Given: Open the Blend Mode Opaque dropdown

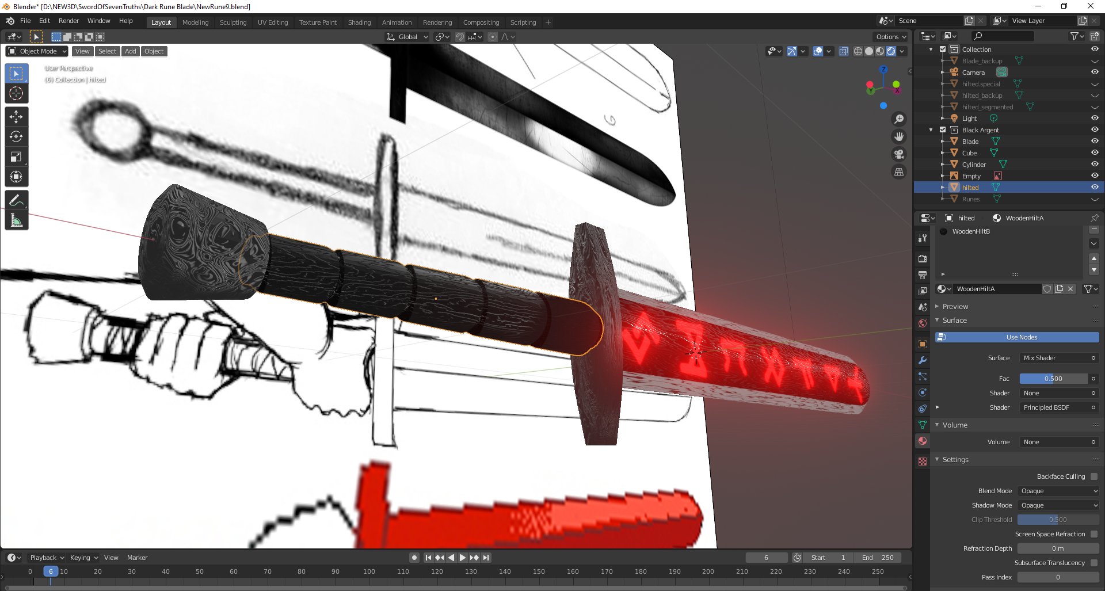Looking at the screenshot, I should click(1058, 491).
